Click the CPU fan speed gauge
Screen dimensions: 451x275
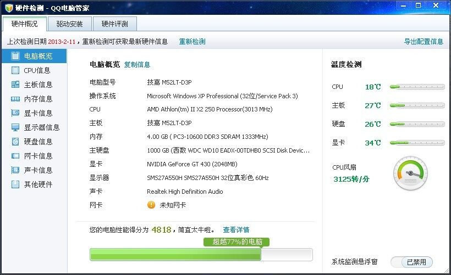410,173
